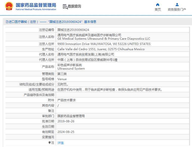Screen dimensions: 192x147
Task: Click the 产品储存条件及有效期 label
Action: click(x=39, y=95)
